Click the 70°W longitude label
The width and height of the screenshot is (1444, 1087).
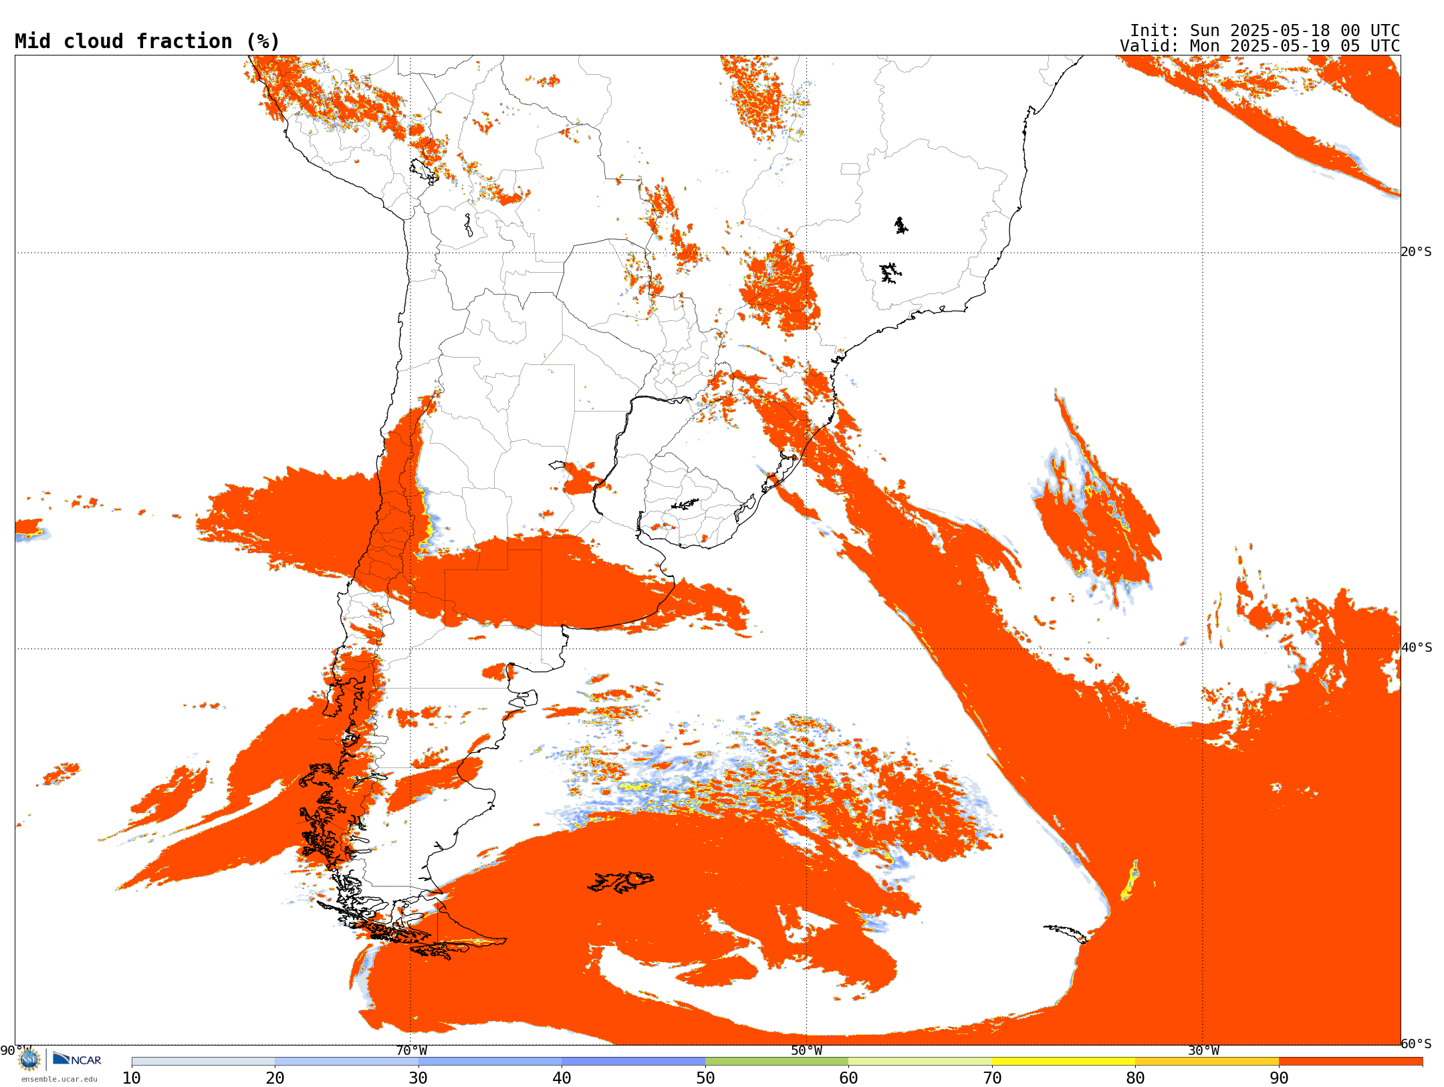tap(411, 1051)
